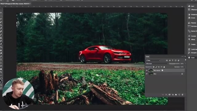Screen dimensions: 197x111
Task: Open the Свойства panel
Action: [192, 49]
